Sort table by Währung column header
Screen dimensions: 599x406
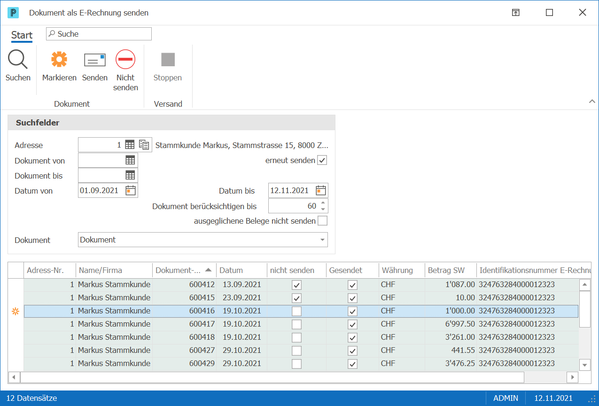401,270
